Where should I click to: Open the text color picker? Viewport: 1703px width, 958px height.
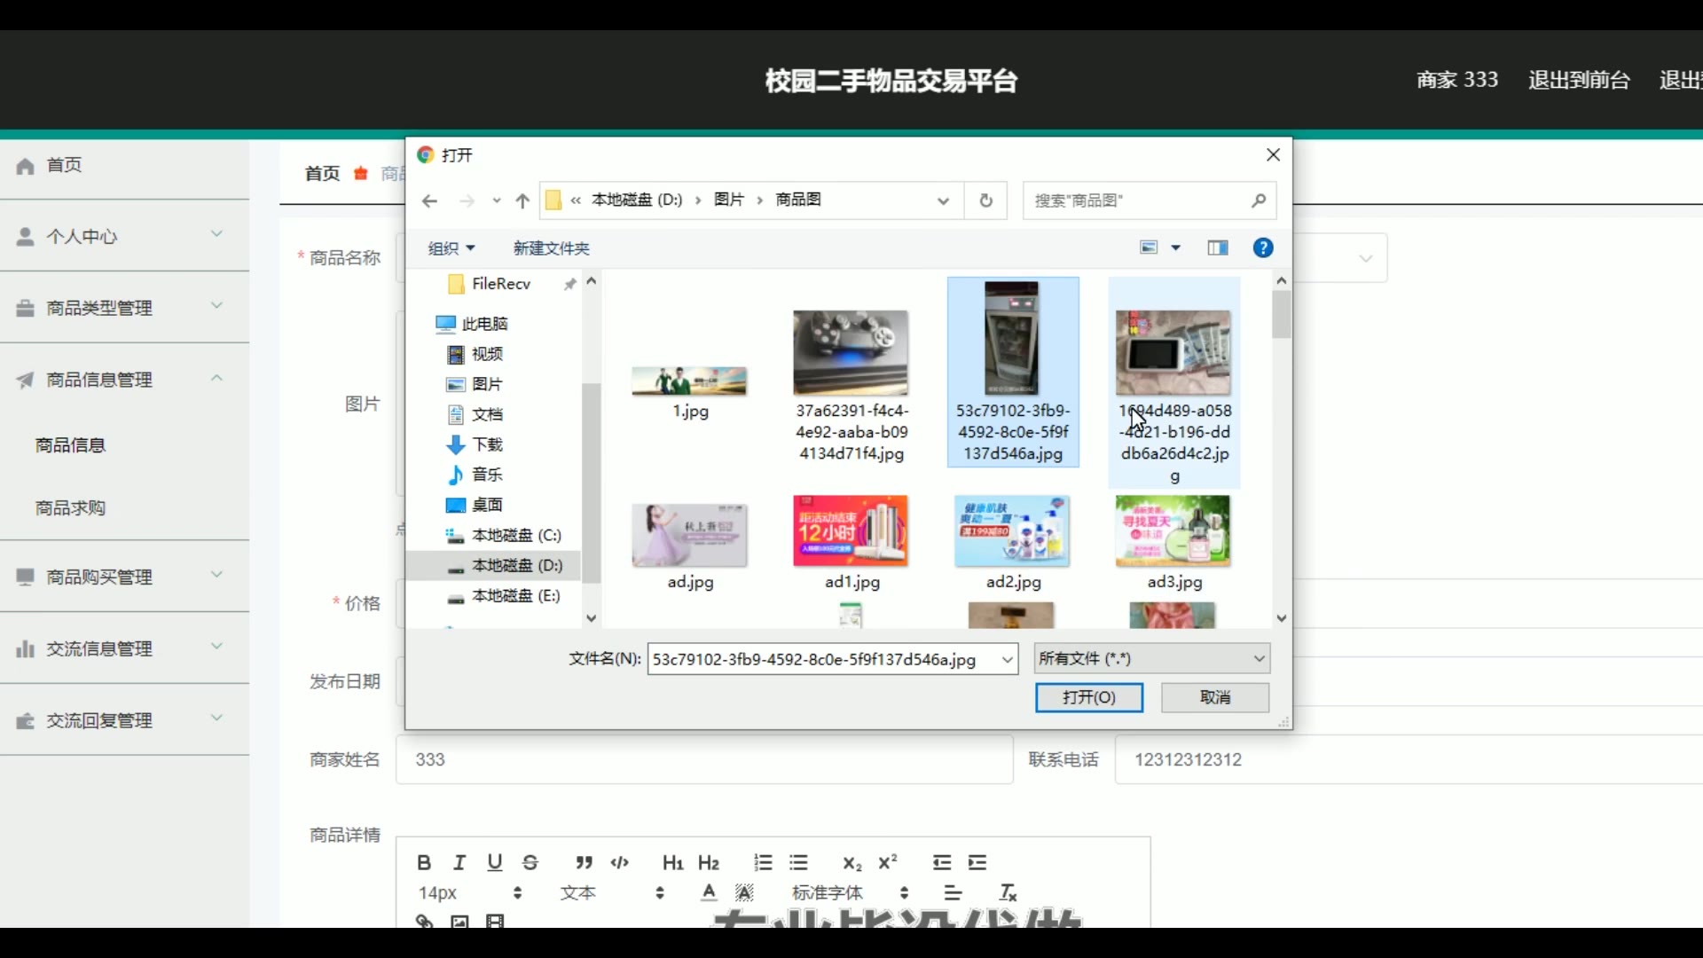709,892
